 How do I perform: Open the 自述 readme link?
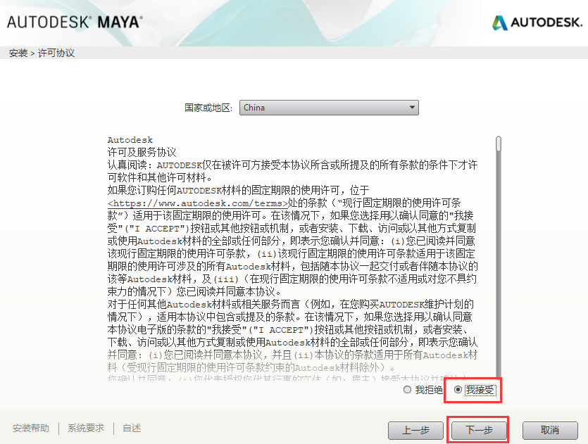(132, 428)
